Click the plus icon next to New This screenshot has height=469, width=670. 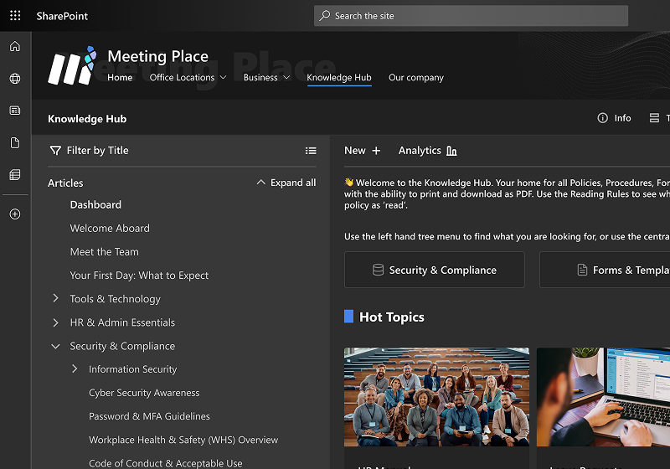pyautogui.click(x=376, y=151)
